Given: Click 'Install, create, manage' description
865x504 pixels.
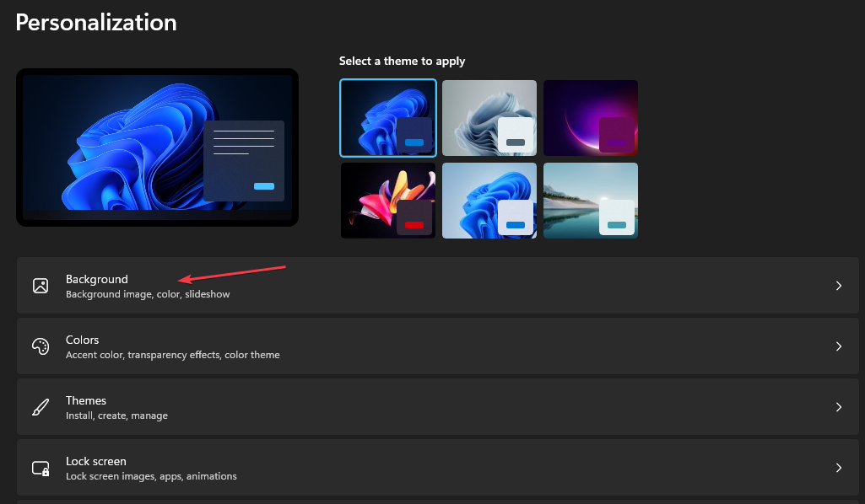Looking at the screenshot, I should point(117,416).
